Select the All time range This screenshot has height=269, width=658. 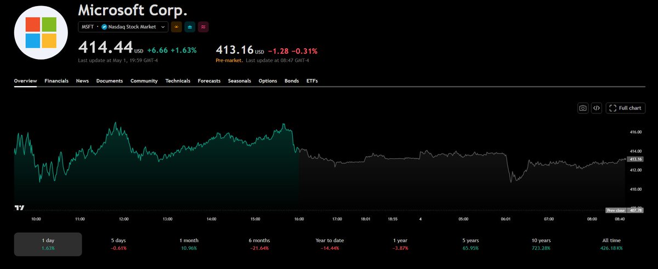(611, 244)
